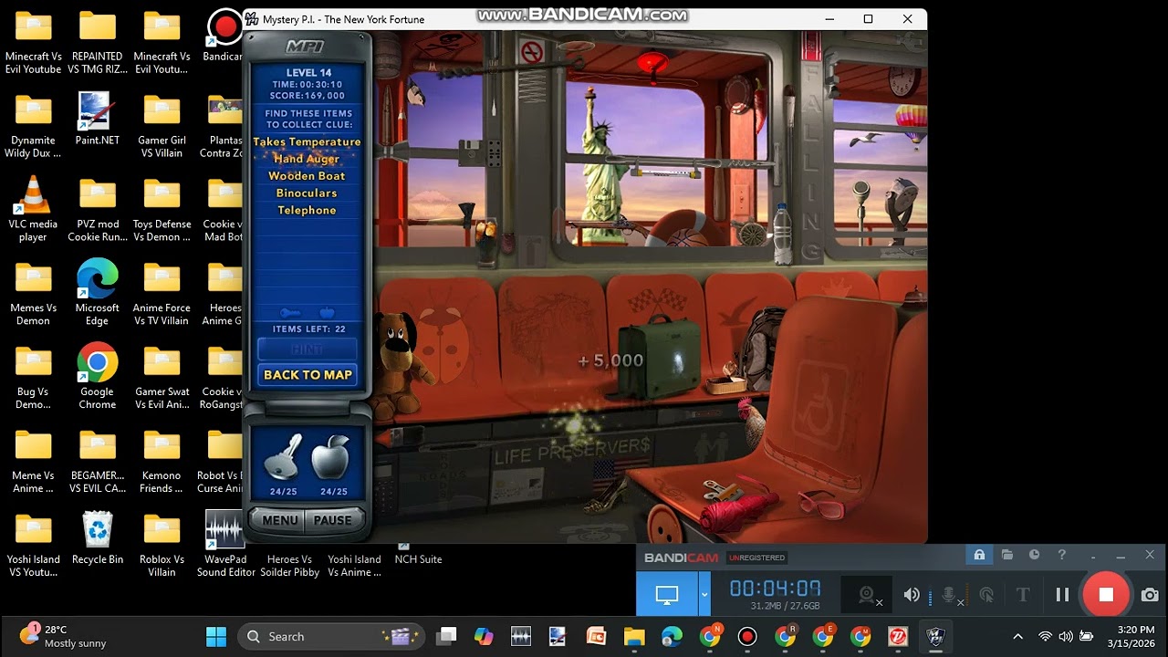Click the silver key icon in the game panel
1168x657 pixels.
283,459
